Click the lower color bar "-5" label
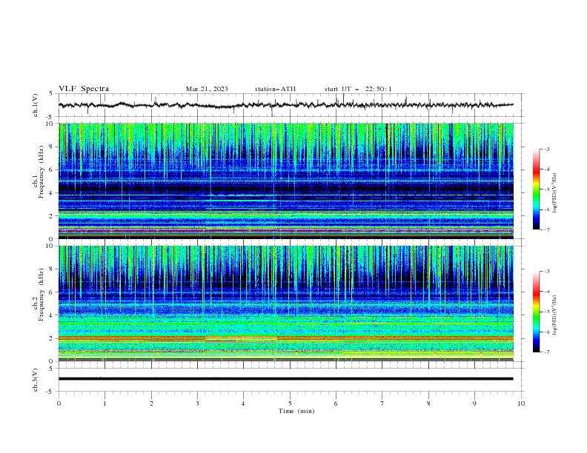The width and height of the screenshot is (587, 453). 546,312
